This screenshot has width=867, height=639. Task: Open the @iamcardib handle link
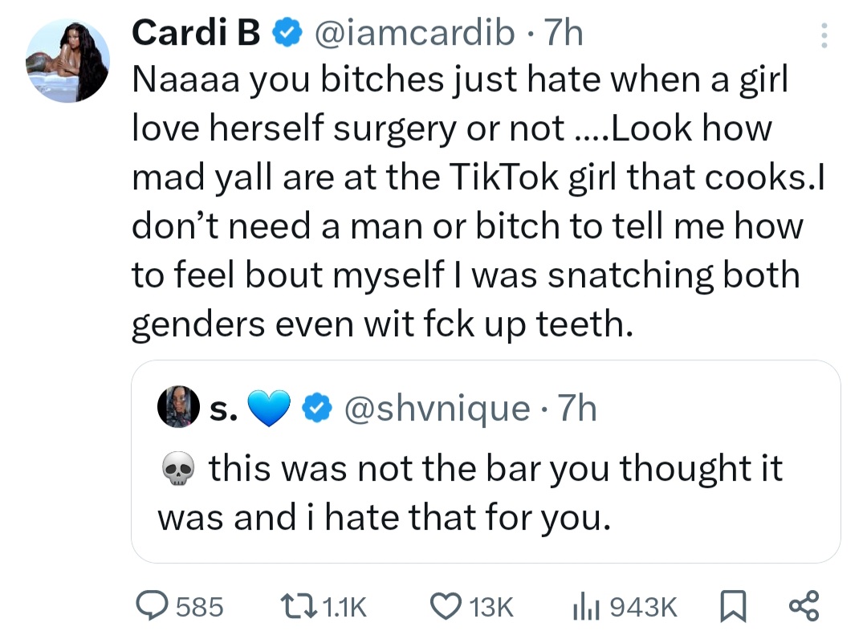pos(415,34)
